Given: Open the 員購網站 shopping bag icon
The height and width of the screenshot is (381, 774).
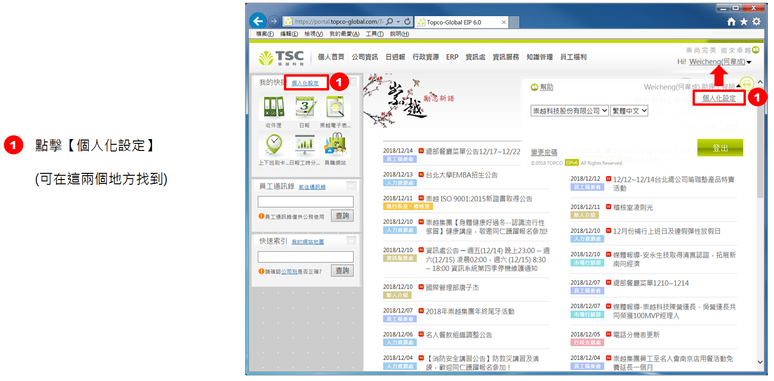Looking at the screenshot, I should point(335,145).
